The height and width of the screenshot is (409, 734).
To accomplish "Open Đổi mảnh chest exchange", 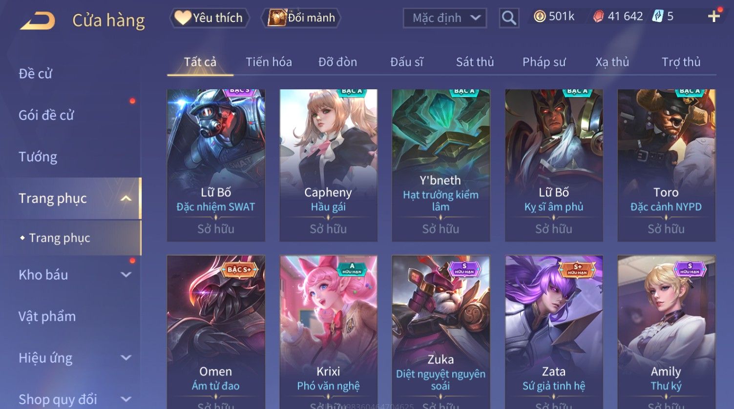I will (x=302, y=18).
